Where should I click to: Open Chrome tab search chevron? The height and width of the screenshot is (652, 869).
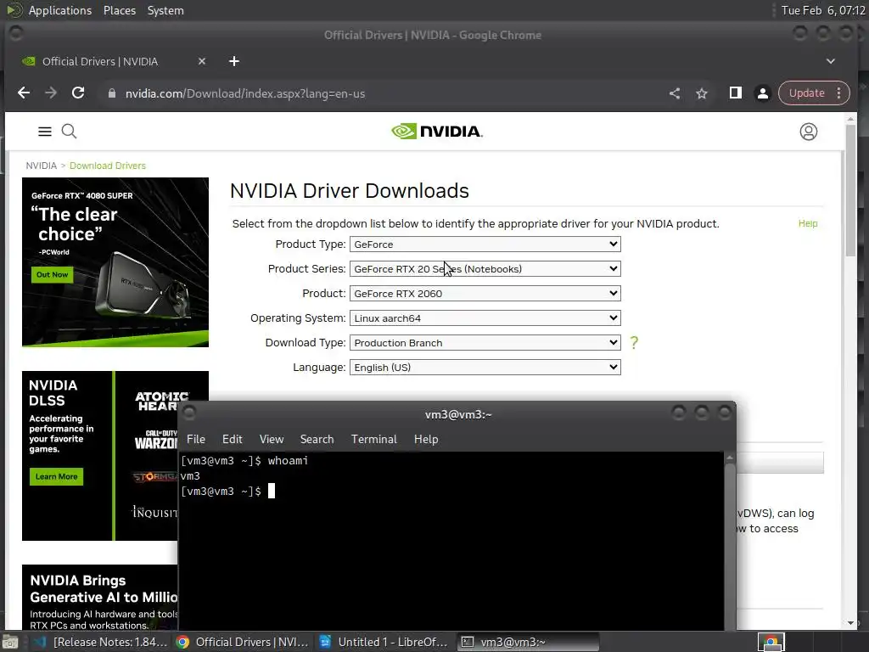(831, 61)
